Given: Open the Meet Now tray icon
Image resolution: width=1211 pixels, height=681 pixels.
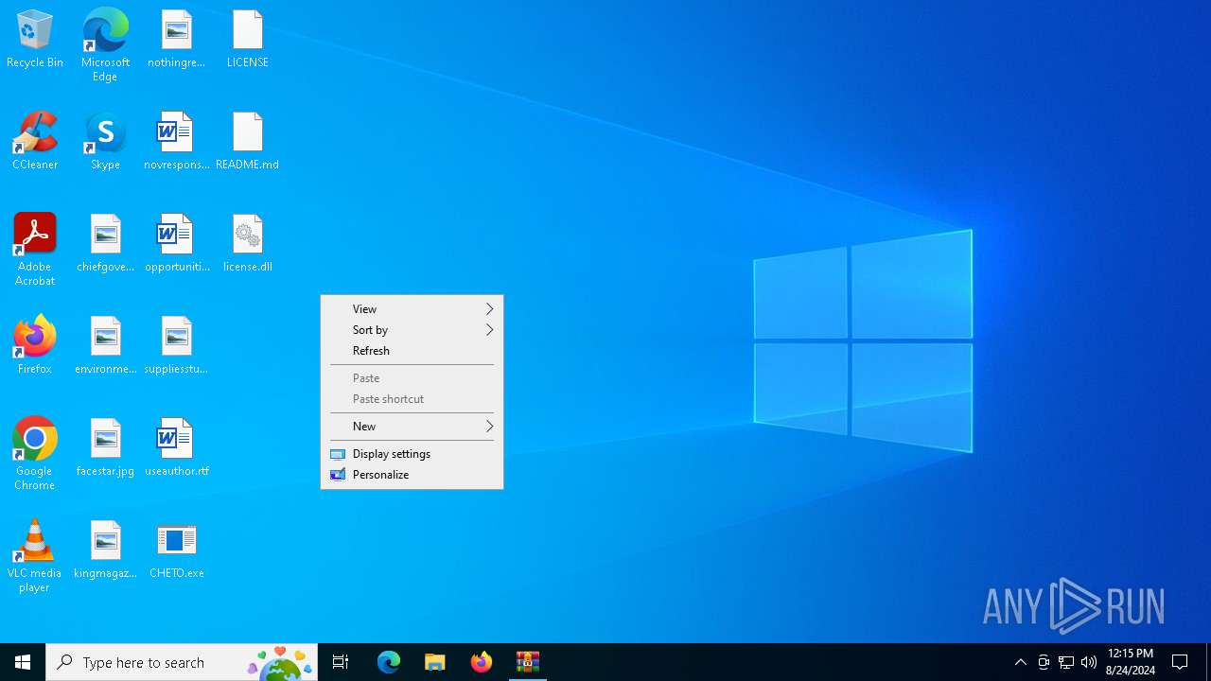Looking at the screenshot, I should coord(1044,662).
